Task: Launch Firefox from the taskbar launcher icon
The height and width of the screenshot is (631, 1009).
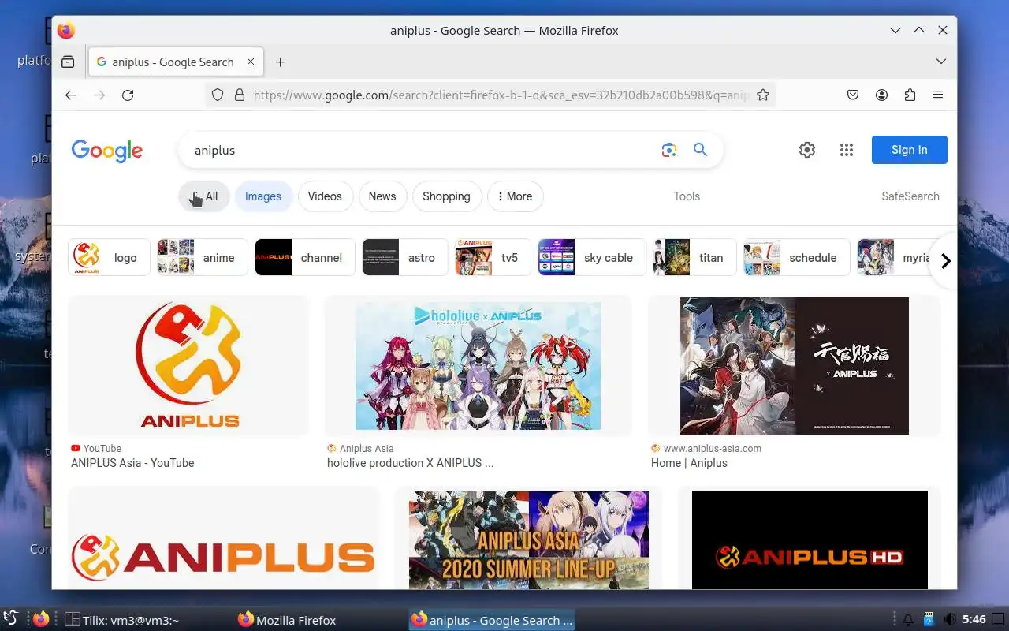Action: pyautogui.click(x=41, y=619)
